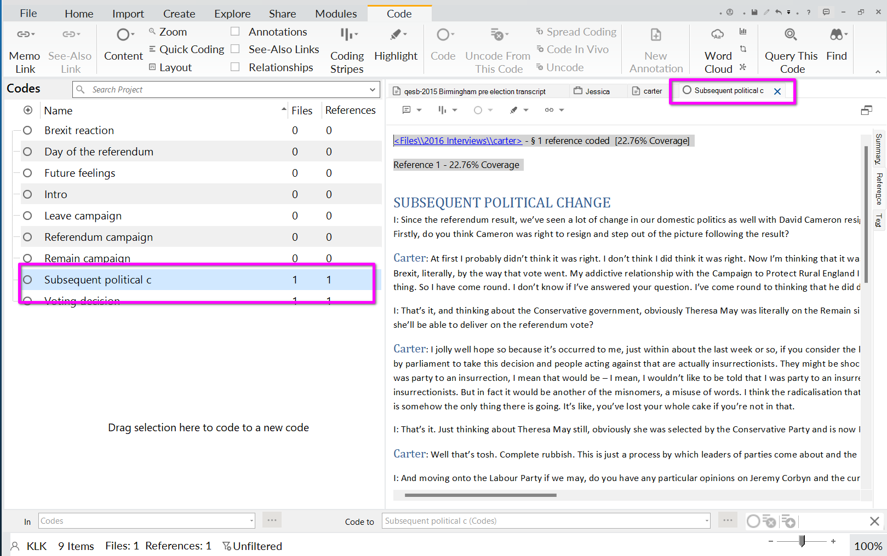Click the Content ribbon icon
Viewport: 887px width, 556px height.
pyautogui.click(x=123, y=35)
